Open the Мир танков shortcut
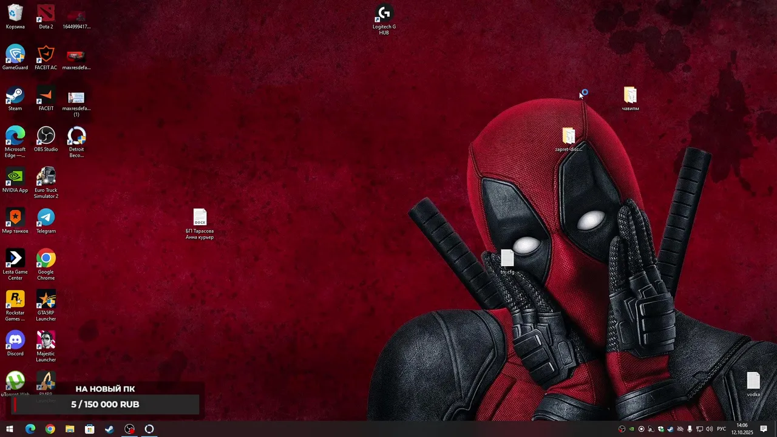Viewport: 777px width, 437px height. click(x=15, y=221)
